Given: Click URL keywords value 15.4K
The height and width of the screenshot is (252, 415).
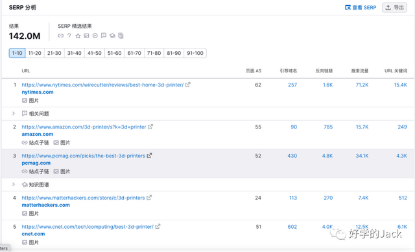Looking at the screenshot, I should point(401,85).
